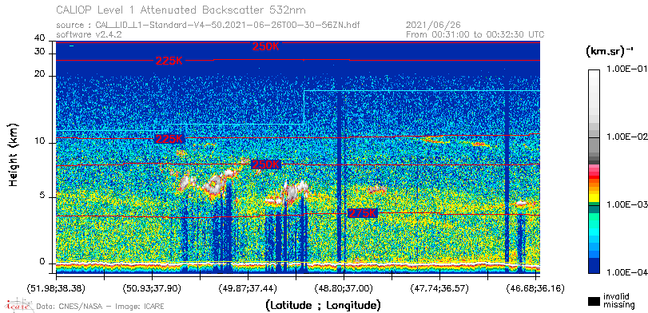This screenshot has width=648, height=313.
Task: Click the ICARE logo icon
Action: 18,305
